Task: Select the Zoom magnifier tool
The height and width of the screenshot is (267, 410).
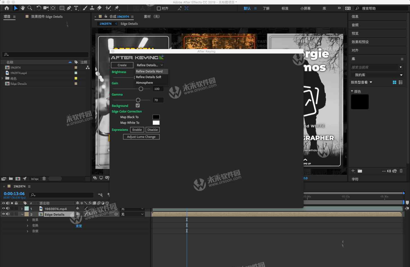Action: (30, 8)
